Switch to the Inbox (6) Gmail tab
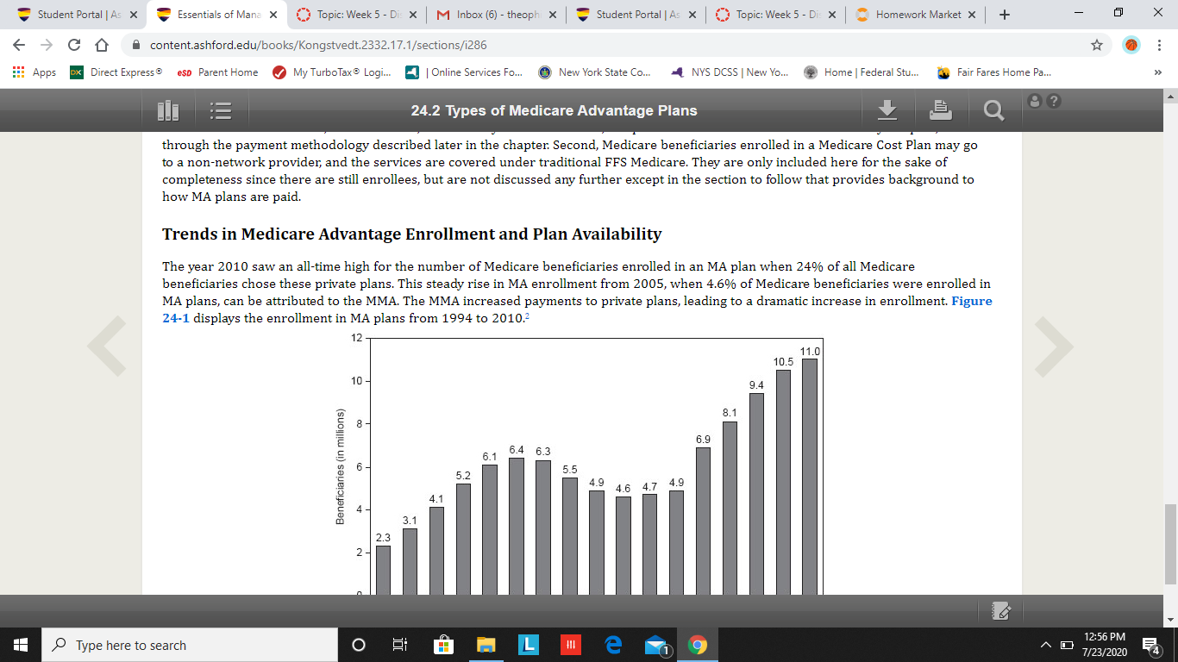This screenshot has width=1178, height=662. [496, 15]
